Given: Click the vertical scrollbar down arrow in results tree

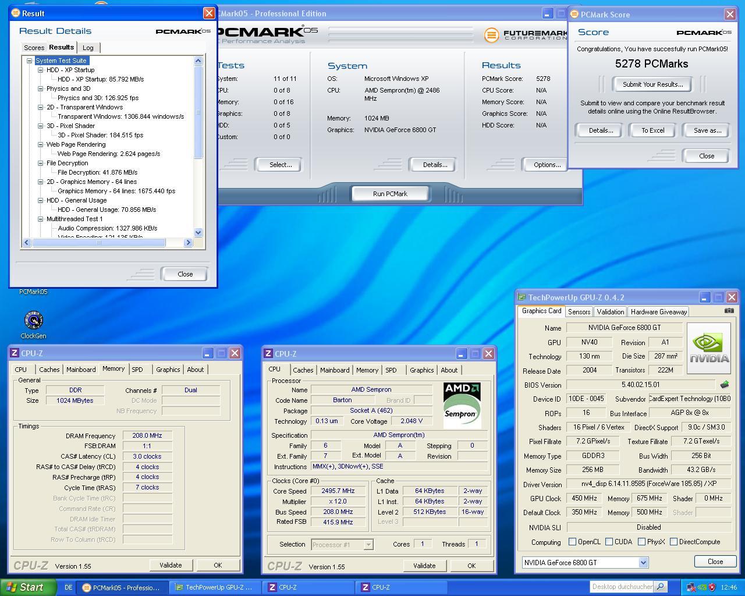Looking at the screenshot, I should pyautogui.click(x=198, y=233).
